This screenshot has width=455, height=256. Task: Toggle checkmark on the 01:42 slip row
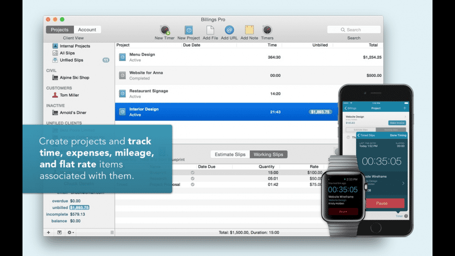pyautogui.click(x=192, y=184)
